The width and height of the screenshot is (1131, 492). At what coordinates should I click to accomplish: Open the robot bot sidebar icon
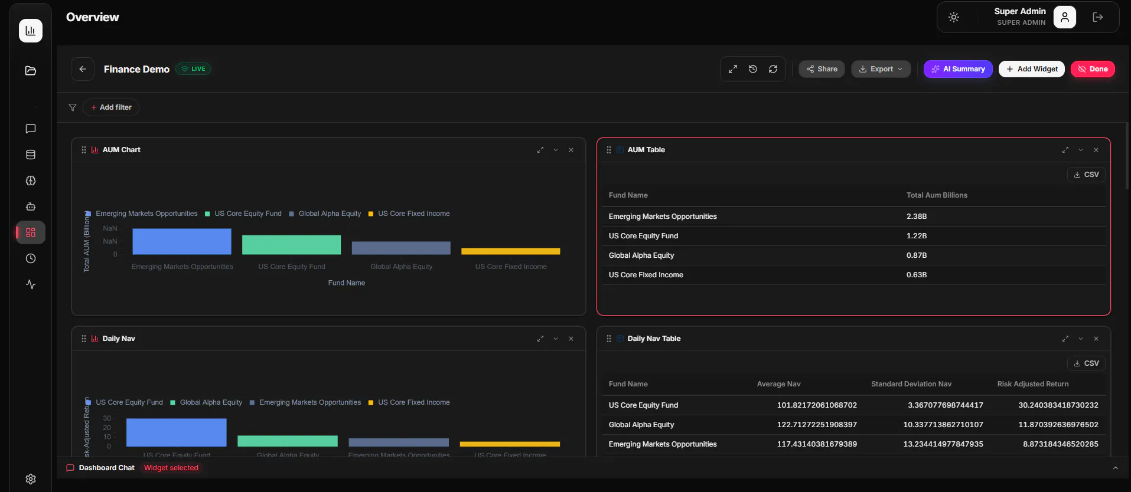point(31,206)
